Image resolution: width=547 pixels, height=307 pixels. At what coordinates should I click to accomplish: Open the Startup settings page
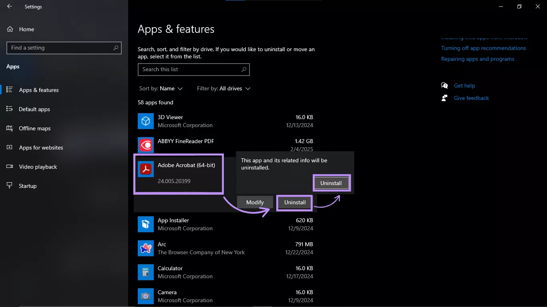(27, 185)
